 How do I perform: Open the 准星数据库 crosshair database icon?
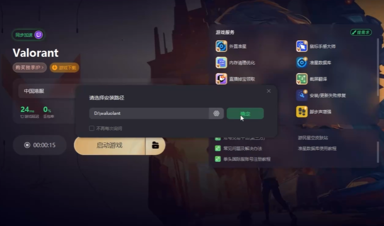(x=302, y=63)
